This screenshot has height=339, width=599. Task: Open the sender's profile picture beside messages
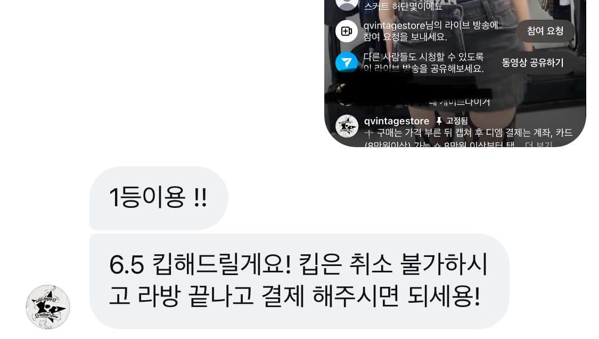coord(48,307)
